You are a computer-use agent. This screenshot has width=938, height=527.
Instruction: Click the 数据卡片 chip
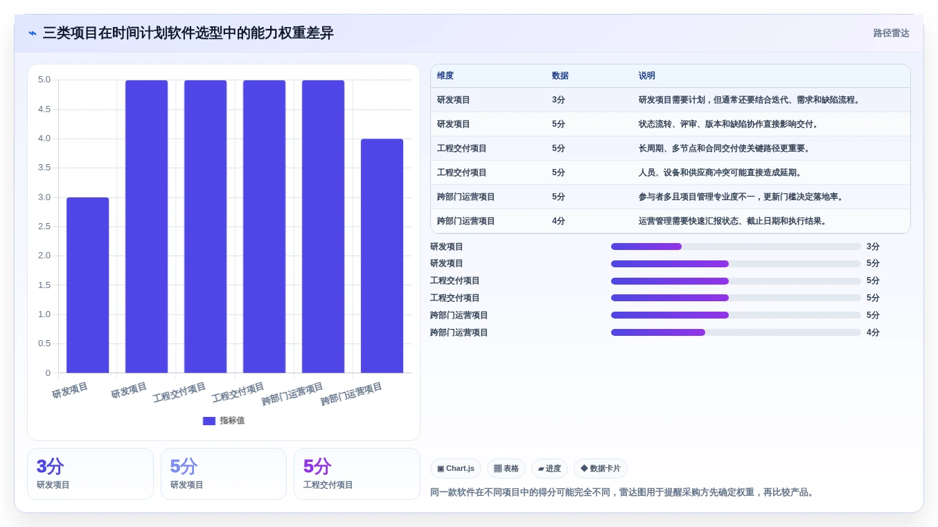[x=601, y=469]
